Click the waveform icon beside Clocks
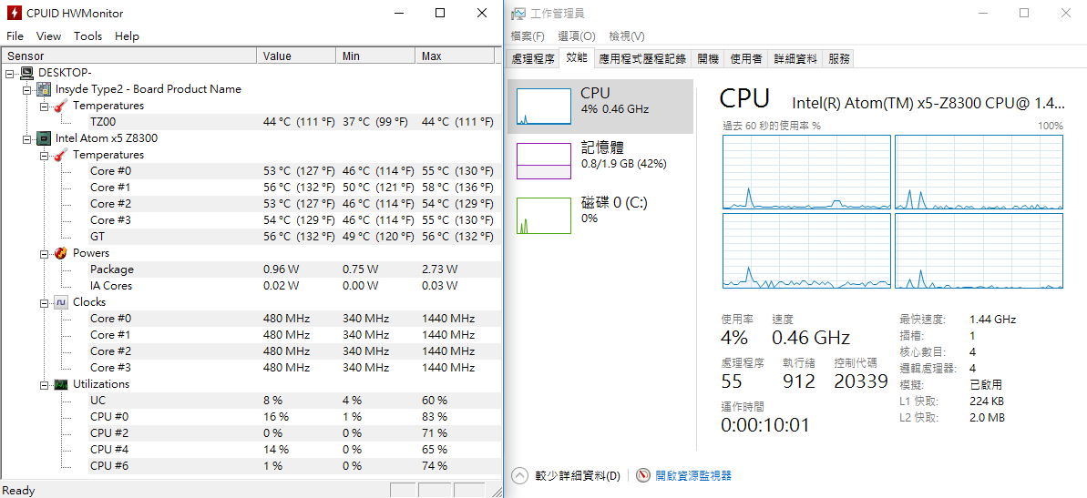1087x498 pixels. coord(61,302)
